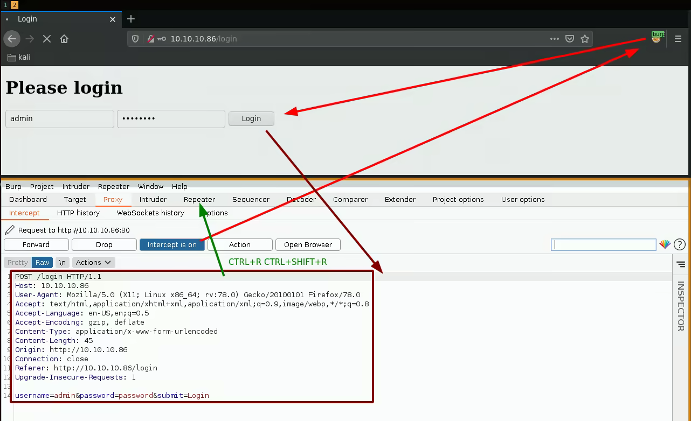Open the HTTP history sub-tab

(78, 213)
